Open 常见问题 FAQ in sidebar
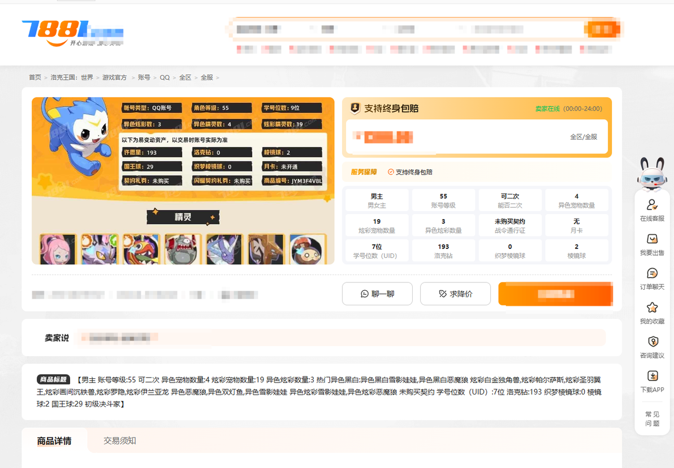This screenshot has height=468, width=674. 652,419
